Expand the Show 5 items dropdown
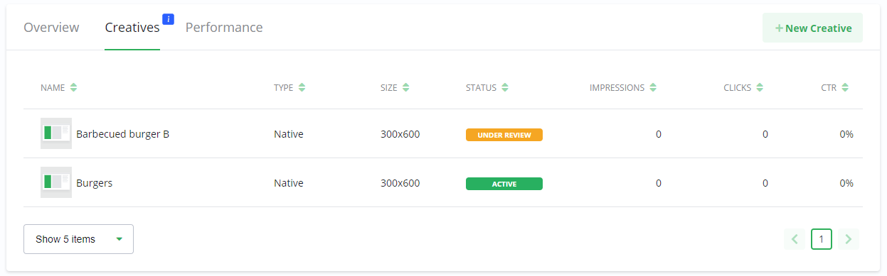 pos(78,239)
